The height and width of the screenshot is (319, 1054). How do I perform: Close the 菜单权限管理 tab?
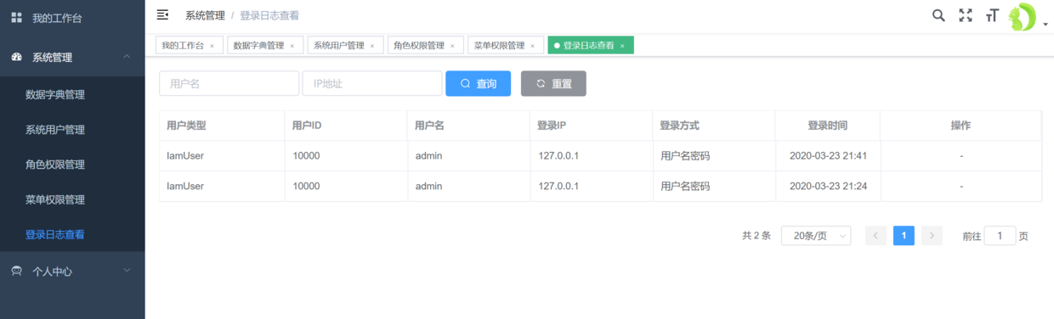coord(532,46)
